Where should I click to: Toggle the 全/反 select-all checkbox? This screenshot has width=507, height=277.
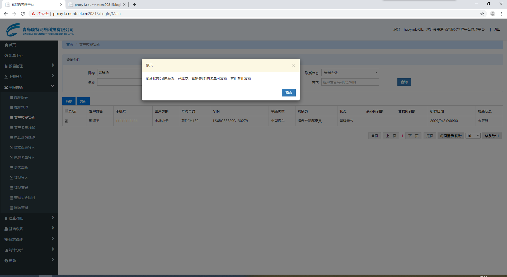click(66, 111)
